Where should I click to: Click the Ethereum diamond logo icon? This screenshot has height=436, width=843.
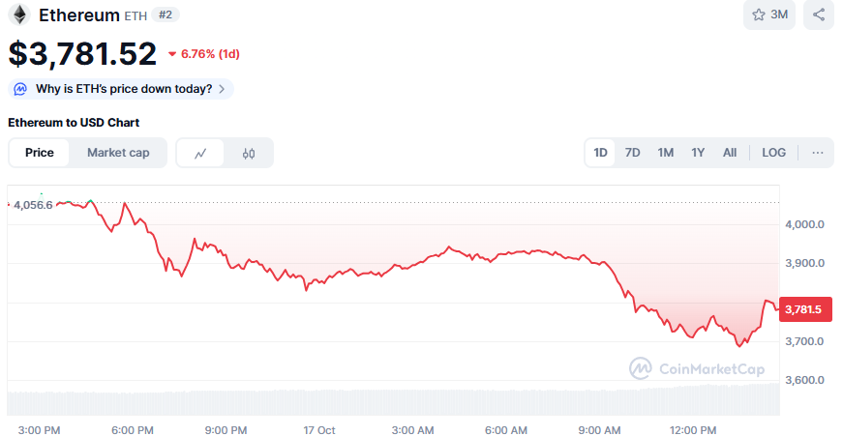click(x=19, y=15)
